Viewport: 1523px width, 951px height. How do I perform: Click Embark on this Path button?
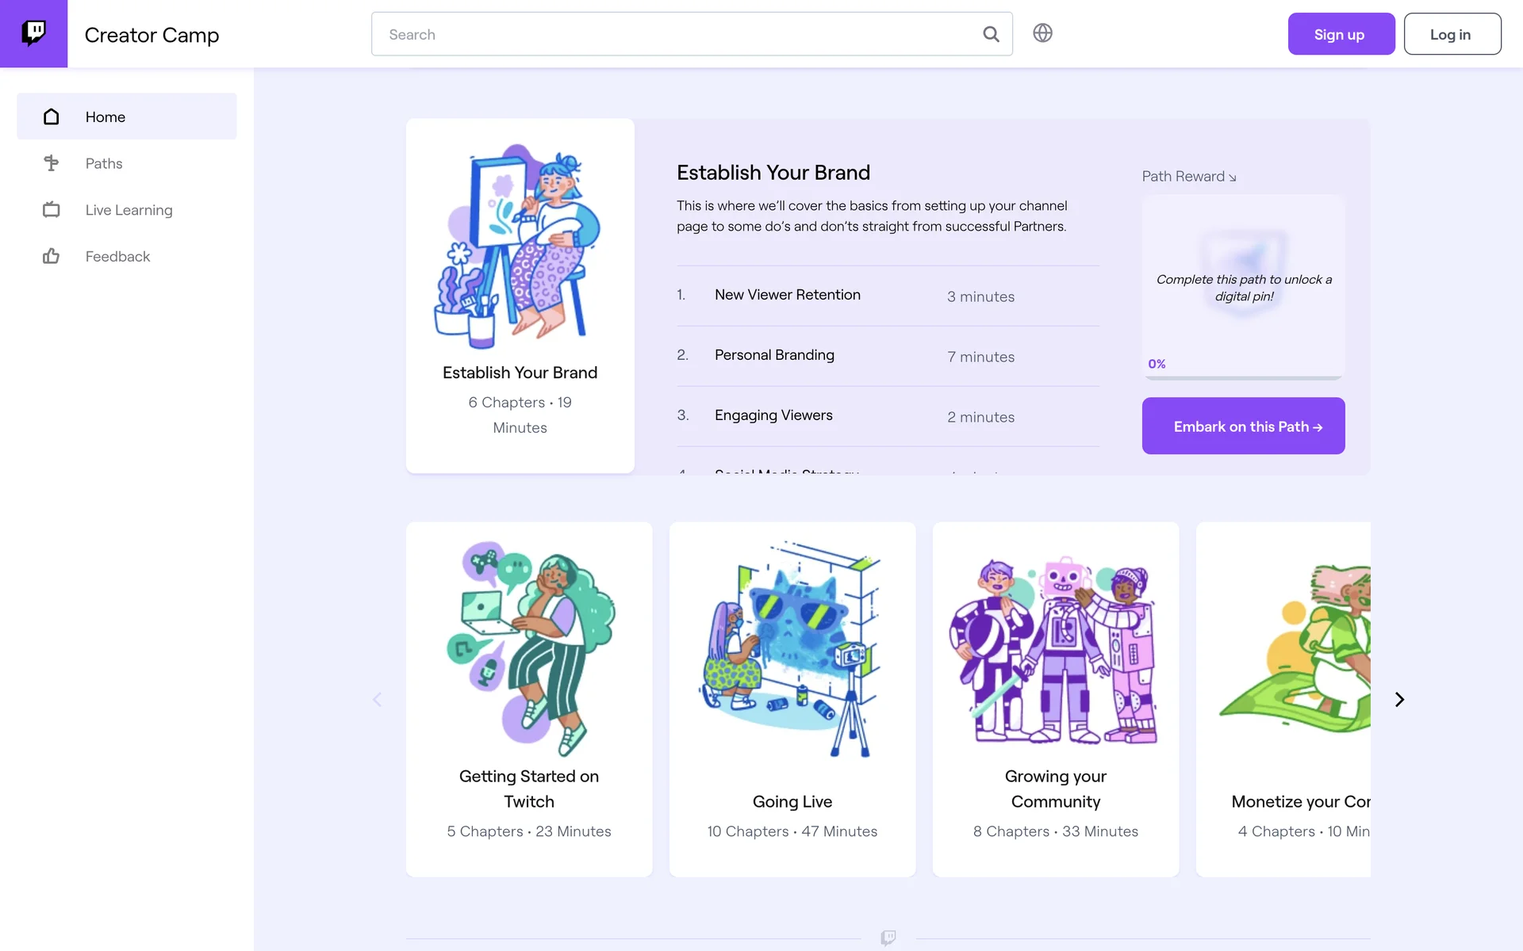pyautogui.click(x=1243, y=426)
